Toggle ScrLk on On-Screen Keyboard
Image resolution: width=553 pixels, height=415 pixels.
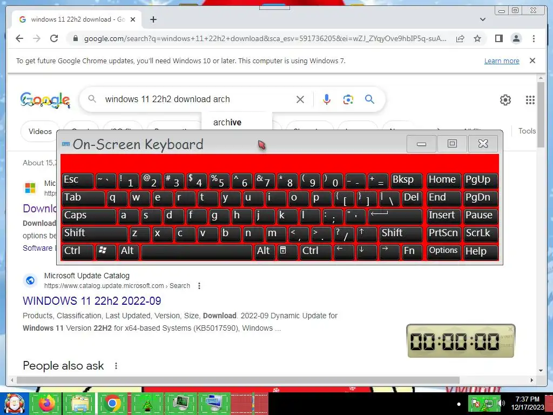(480, 233)
